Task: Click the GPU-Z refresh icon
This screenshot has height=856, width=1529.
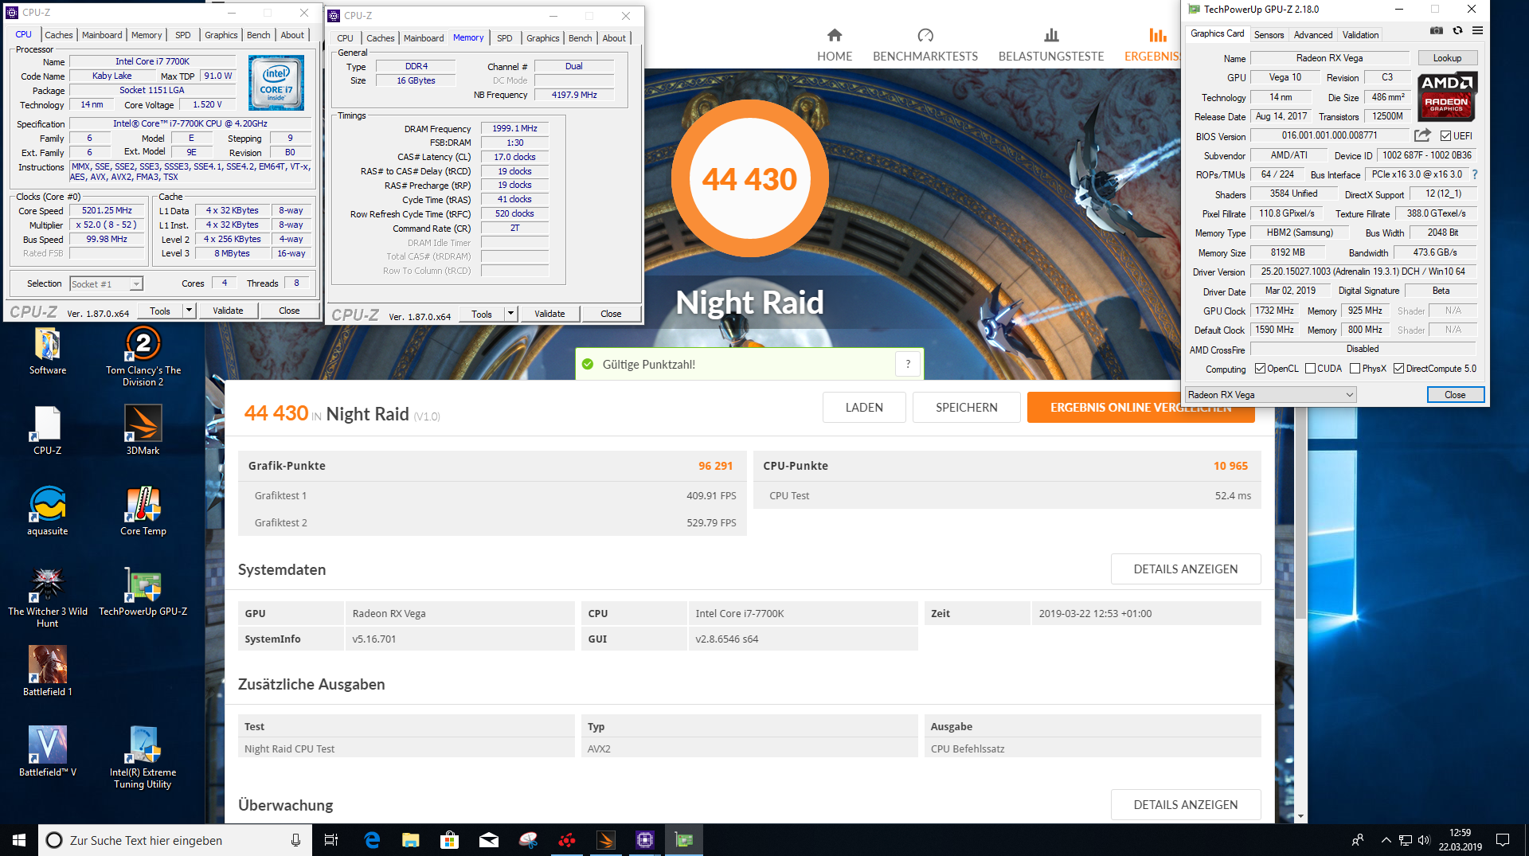Action: (x=1457, y=31)
